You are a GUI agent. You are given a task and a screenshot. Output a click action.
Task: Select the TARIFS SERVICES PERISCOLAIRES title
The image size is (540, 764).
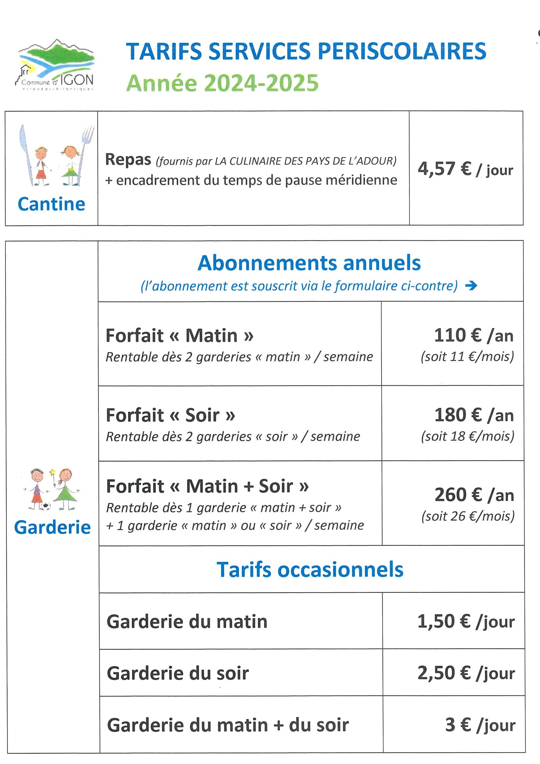coord(306,52)
